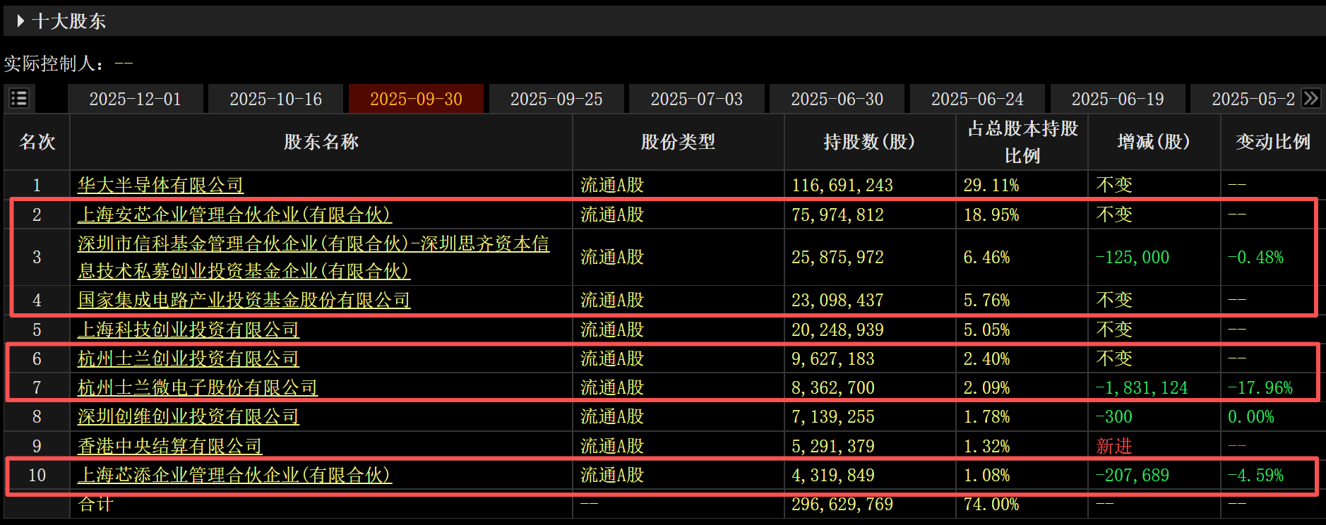
Task: Click the 持股数(股) column header
Action: tap(869, 142)
